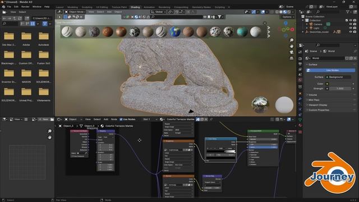The image size is (359, 202).
Task: Select the teal material preview sphere
Action: pos(242,31)
